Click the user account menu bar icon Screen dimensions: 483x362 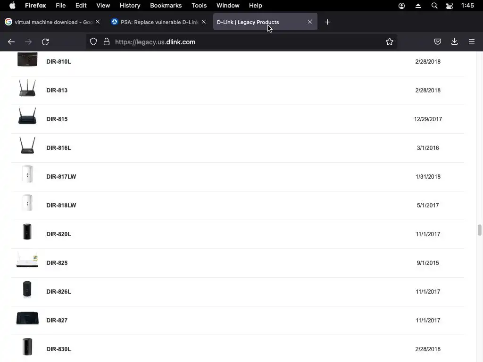pos(402,6)
